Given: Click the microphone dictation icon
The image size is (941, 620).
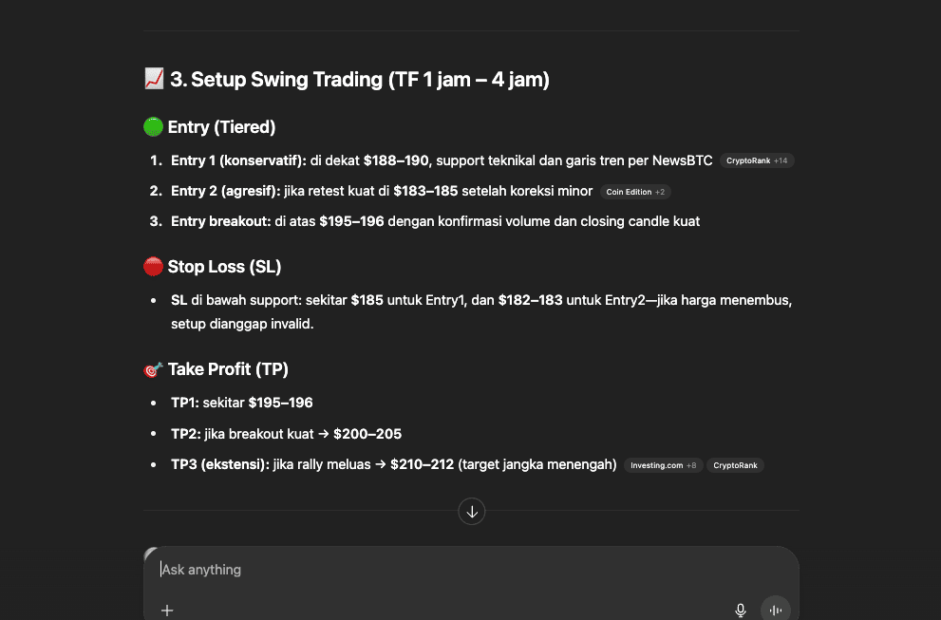Looking at the screenshot, I should (x=741, y=611).
